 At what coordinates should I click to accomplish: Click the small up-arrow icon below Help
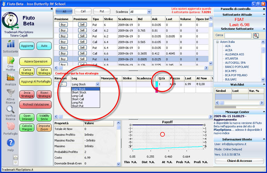coord(16,157)
